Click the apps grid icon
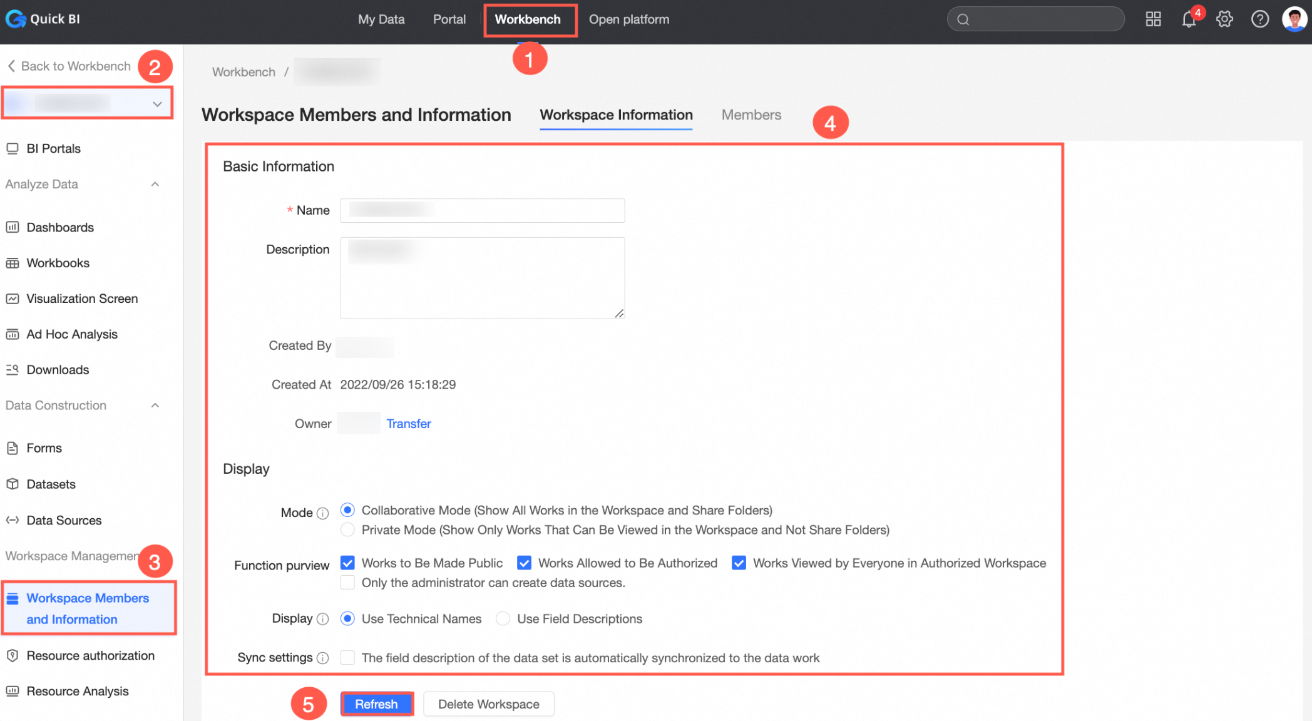This screenshot has width=1312, height=721. (x=1153, y=19)
